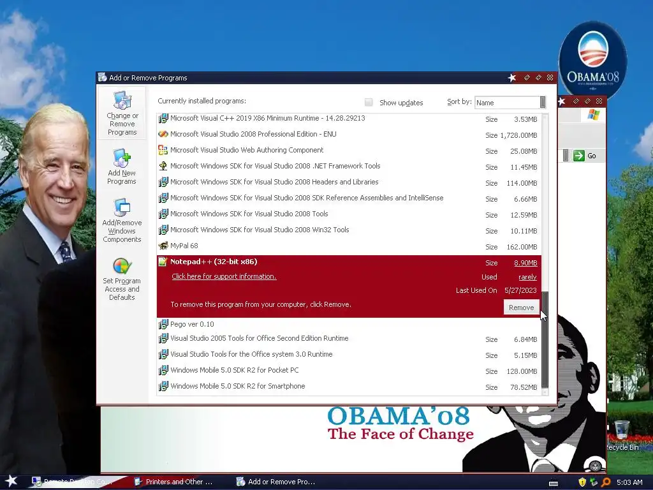Image resolution: width=653 pixels, height=490 pixels.
Task: Click the 8.90MB size link
Action: point(525,263)
